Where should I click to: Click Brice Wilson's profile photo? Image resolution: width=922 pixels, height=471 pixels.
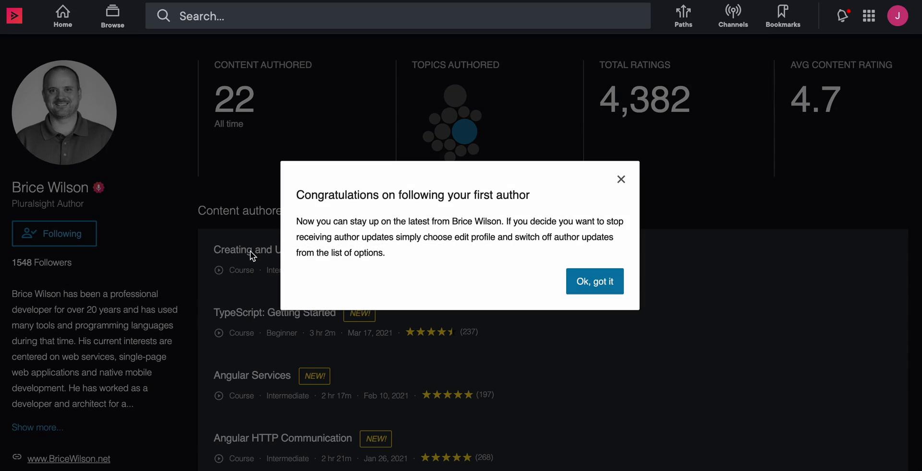point(64,112)
